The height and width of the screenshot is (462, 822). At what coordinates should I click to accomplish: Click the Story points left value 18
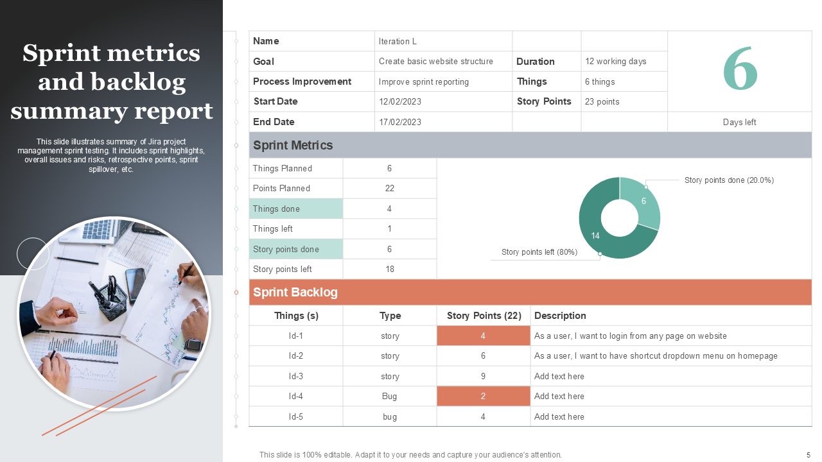pyautogui.click(x=390, y=269)
